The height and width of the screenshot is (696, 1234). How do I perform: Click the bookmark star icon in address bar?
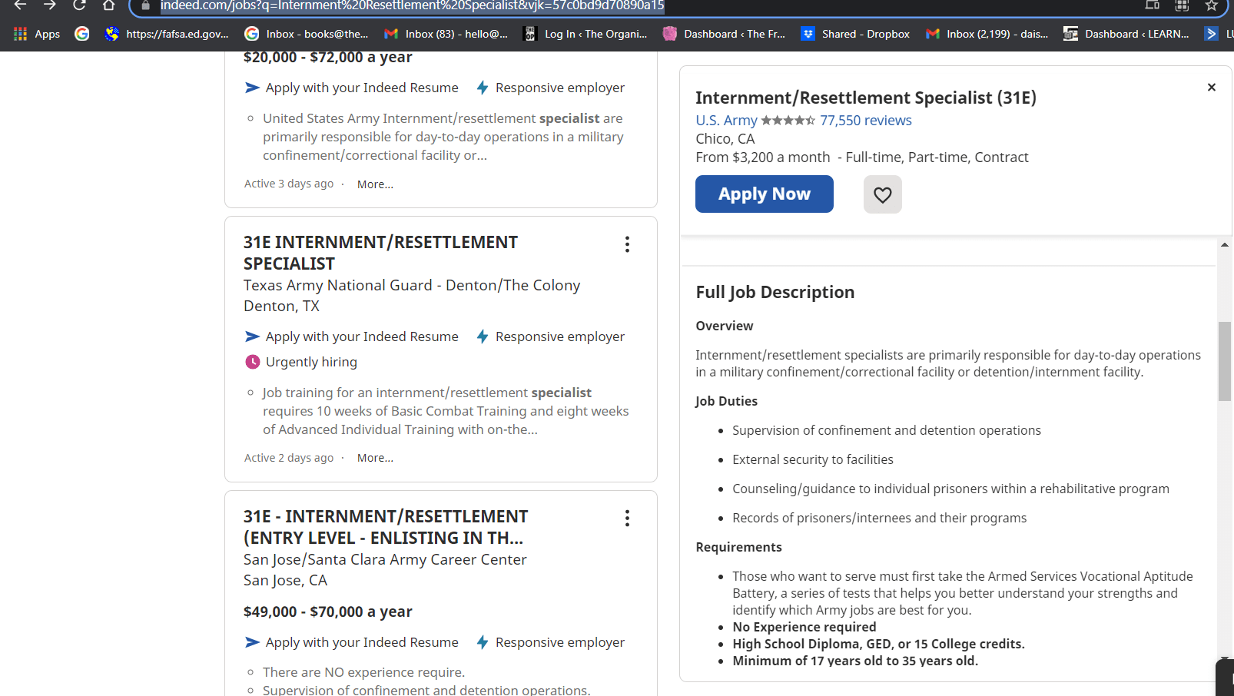tap(1211, 5)
